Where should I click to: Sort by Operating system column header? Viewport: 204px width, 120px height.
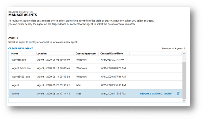pos(86,54)
